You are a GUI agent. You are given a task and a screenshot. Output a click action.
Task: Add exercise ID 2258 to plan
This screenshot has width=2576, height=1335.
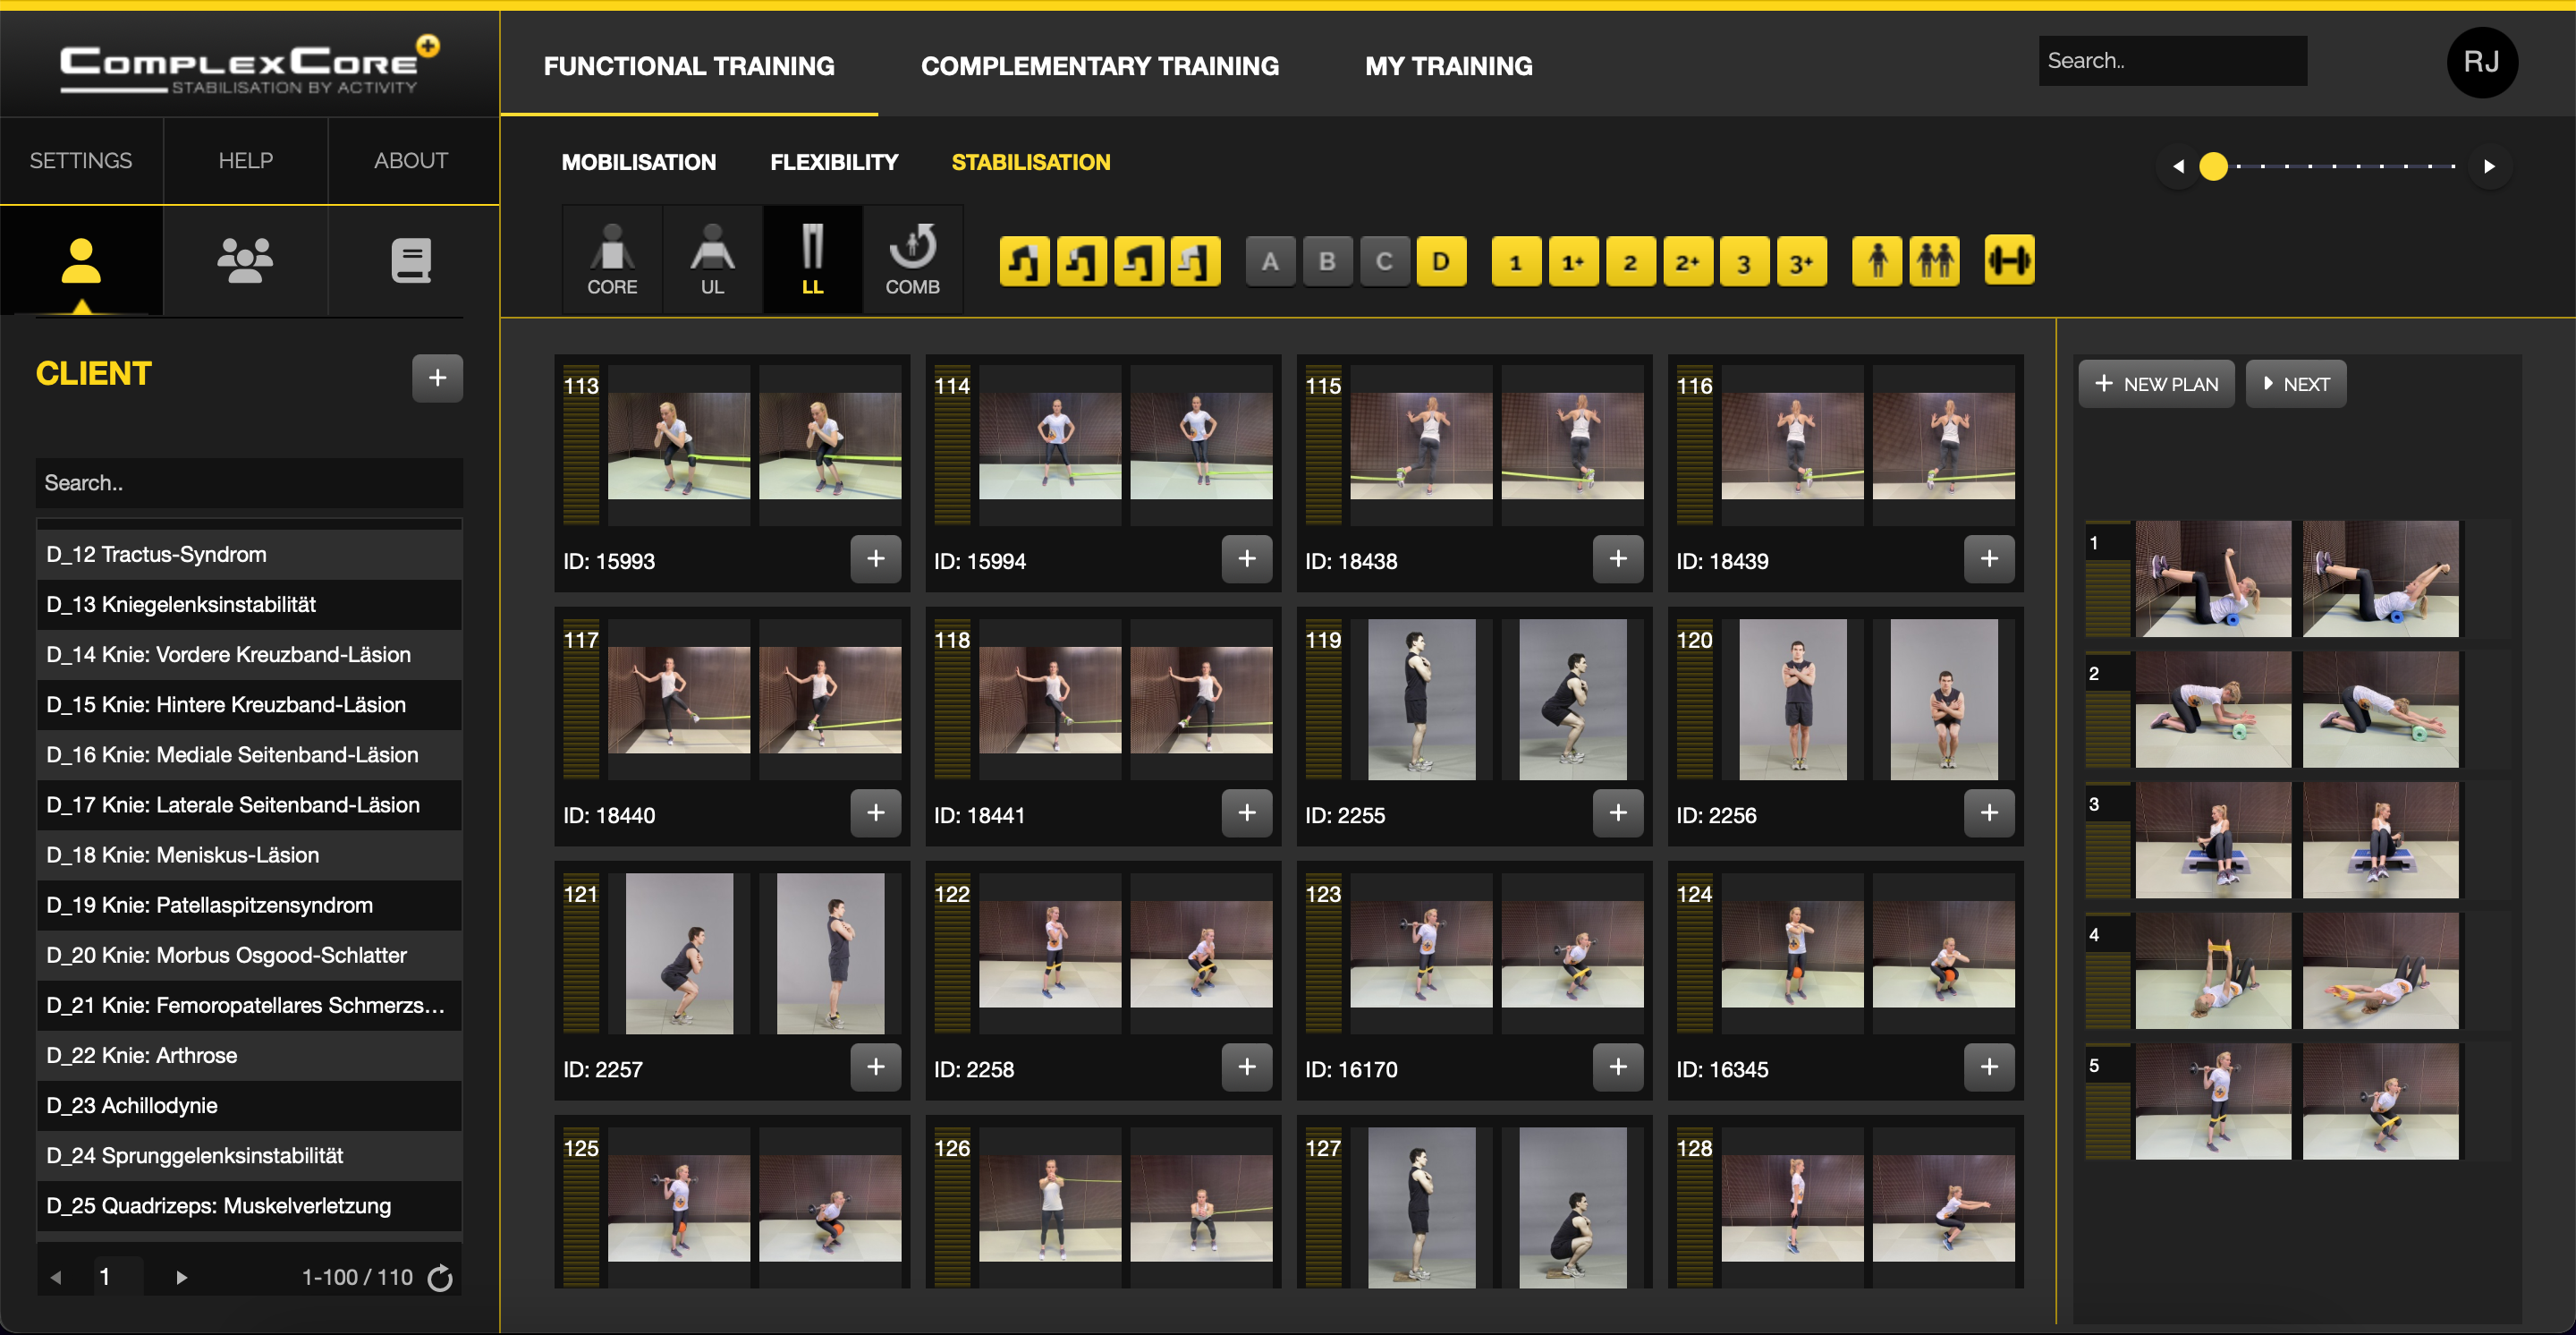[x=1246, y=1066]
